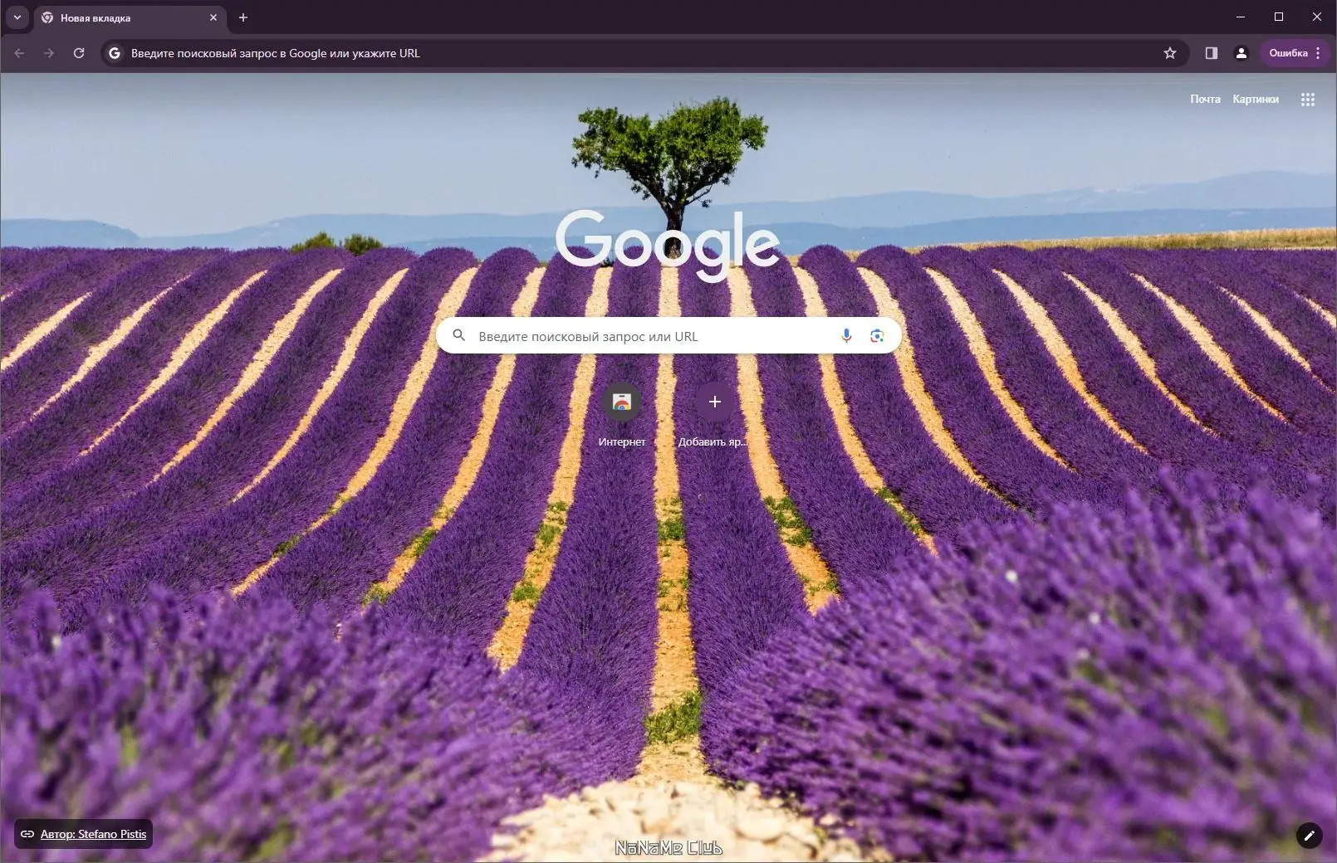Open the Автор: Stefano Pistis credit link
1337x863 pixels.
pyautogui.click(x=84, y=834)
